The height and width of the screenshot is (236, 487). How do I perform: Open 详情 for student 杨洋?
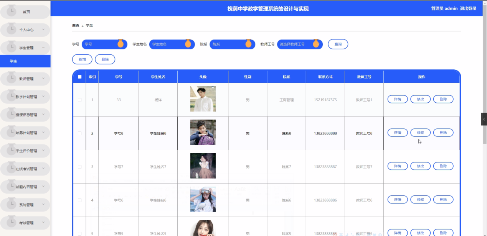tap(398, 99)
